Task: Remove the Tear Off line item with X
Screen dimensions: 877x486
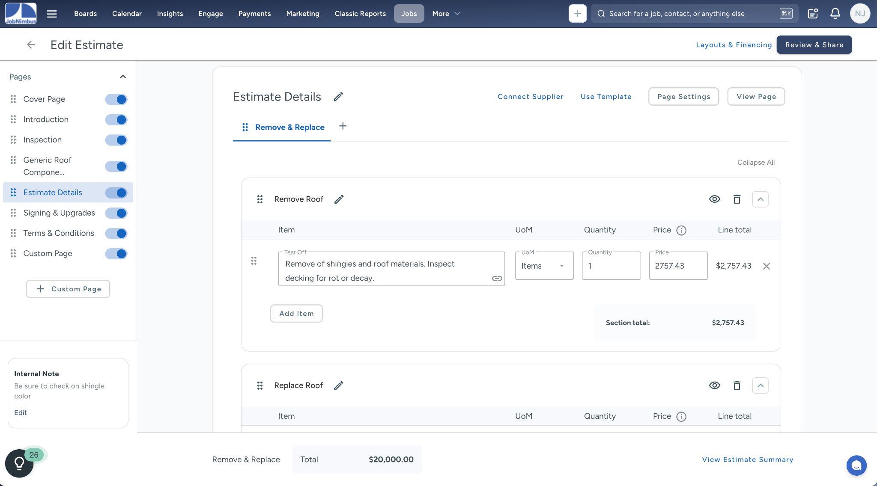Action: click(766, 266)
